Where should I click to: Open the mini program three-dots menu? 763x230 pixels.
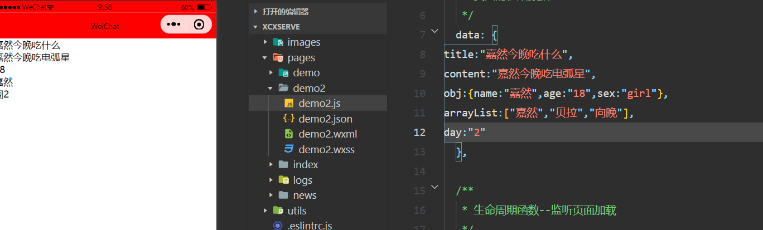pos(173,25)
